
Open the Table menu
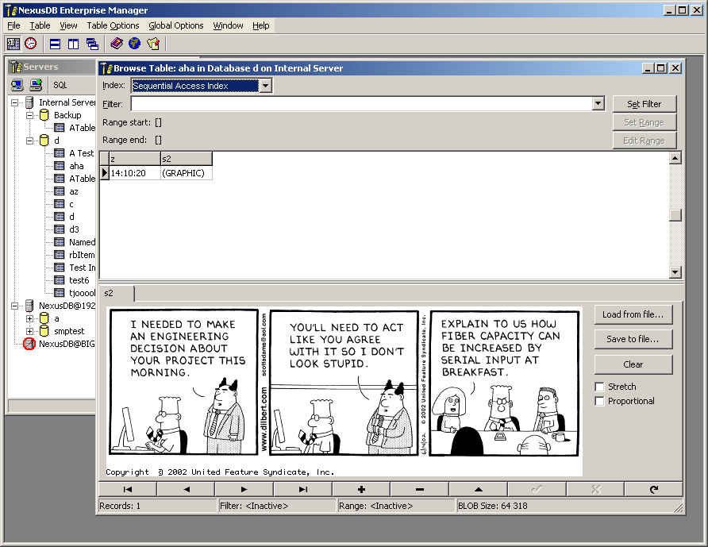(x=40, y=25)
